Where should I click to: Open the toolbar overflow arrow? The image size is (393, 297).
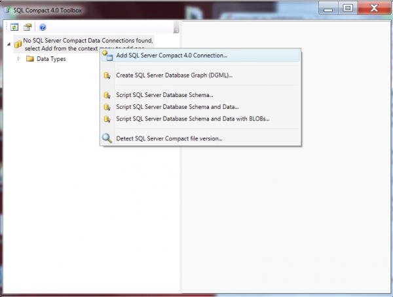click(x=176, y=27)
